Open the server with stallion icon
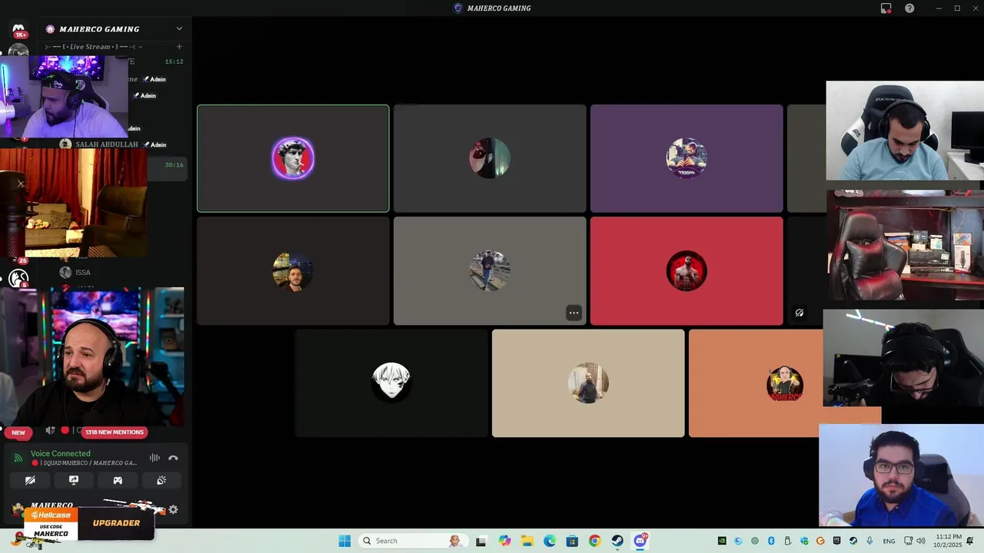Image resolution: width=984 pixels, height=553 pixels. pyautogui.click(x=18, y=278)
